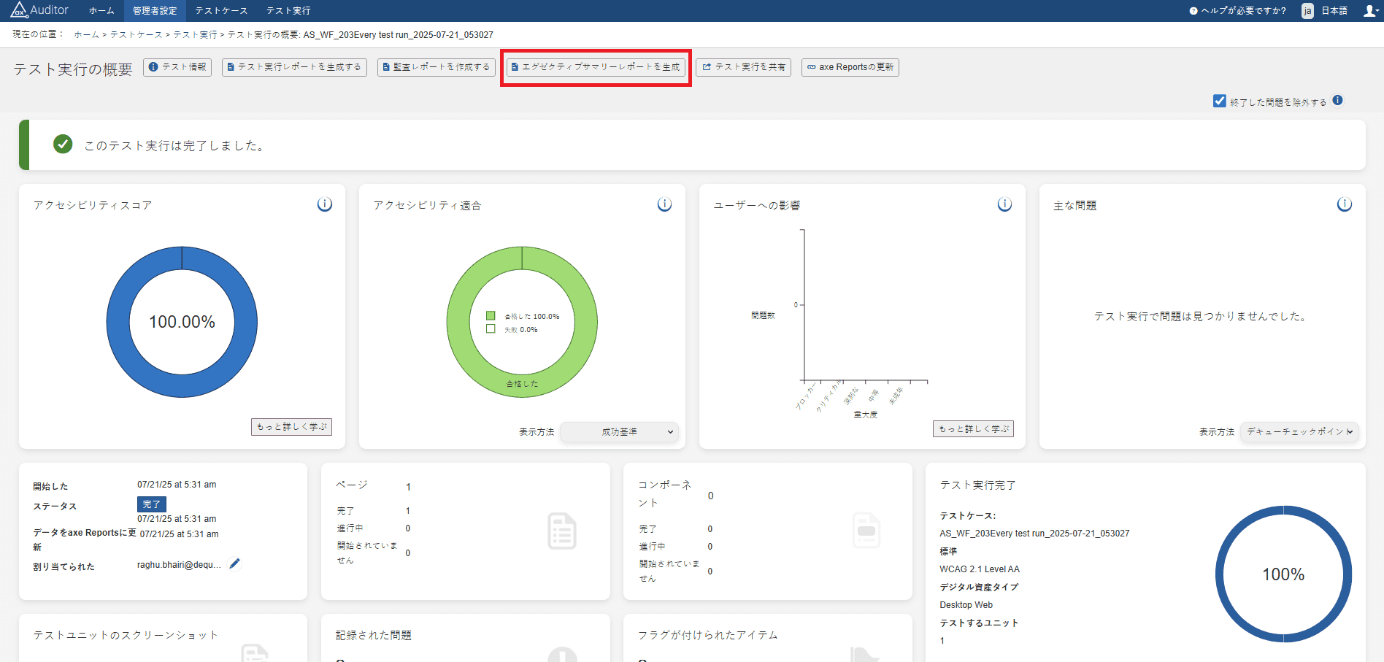Toggle the 合格した legend swatch
The image size is (1384, 662).
pyautogui.click(x=491, y=316)
